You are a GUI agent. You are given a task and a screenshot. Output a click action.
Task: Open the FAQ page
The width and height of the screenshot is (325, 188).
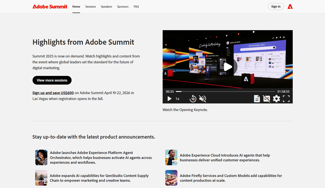(x=136, y=7)
